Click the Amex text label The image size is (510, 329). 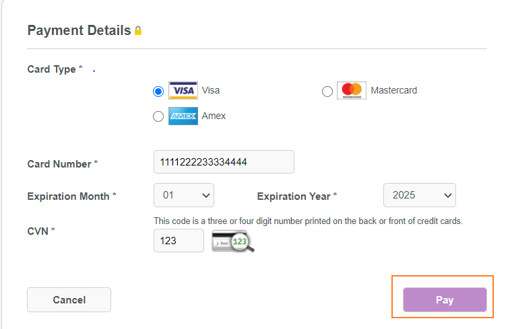(x=214, y=116)
